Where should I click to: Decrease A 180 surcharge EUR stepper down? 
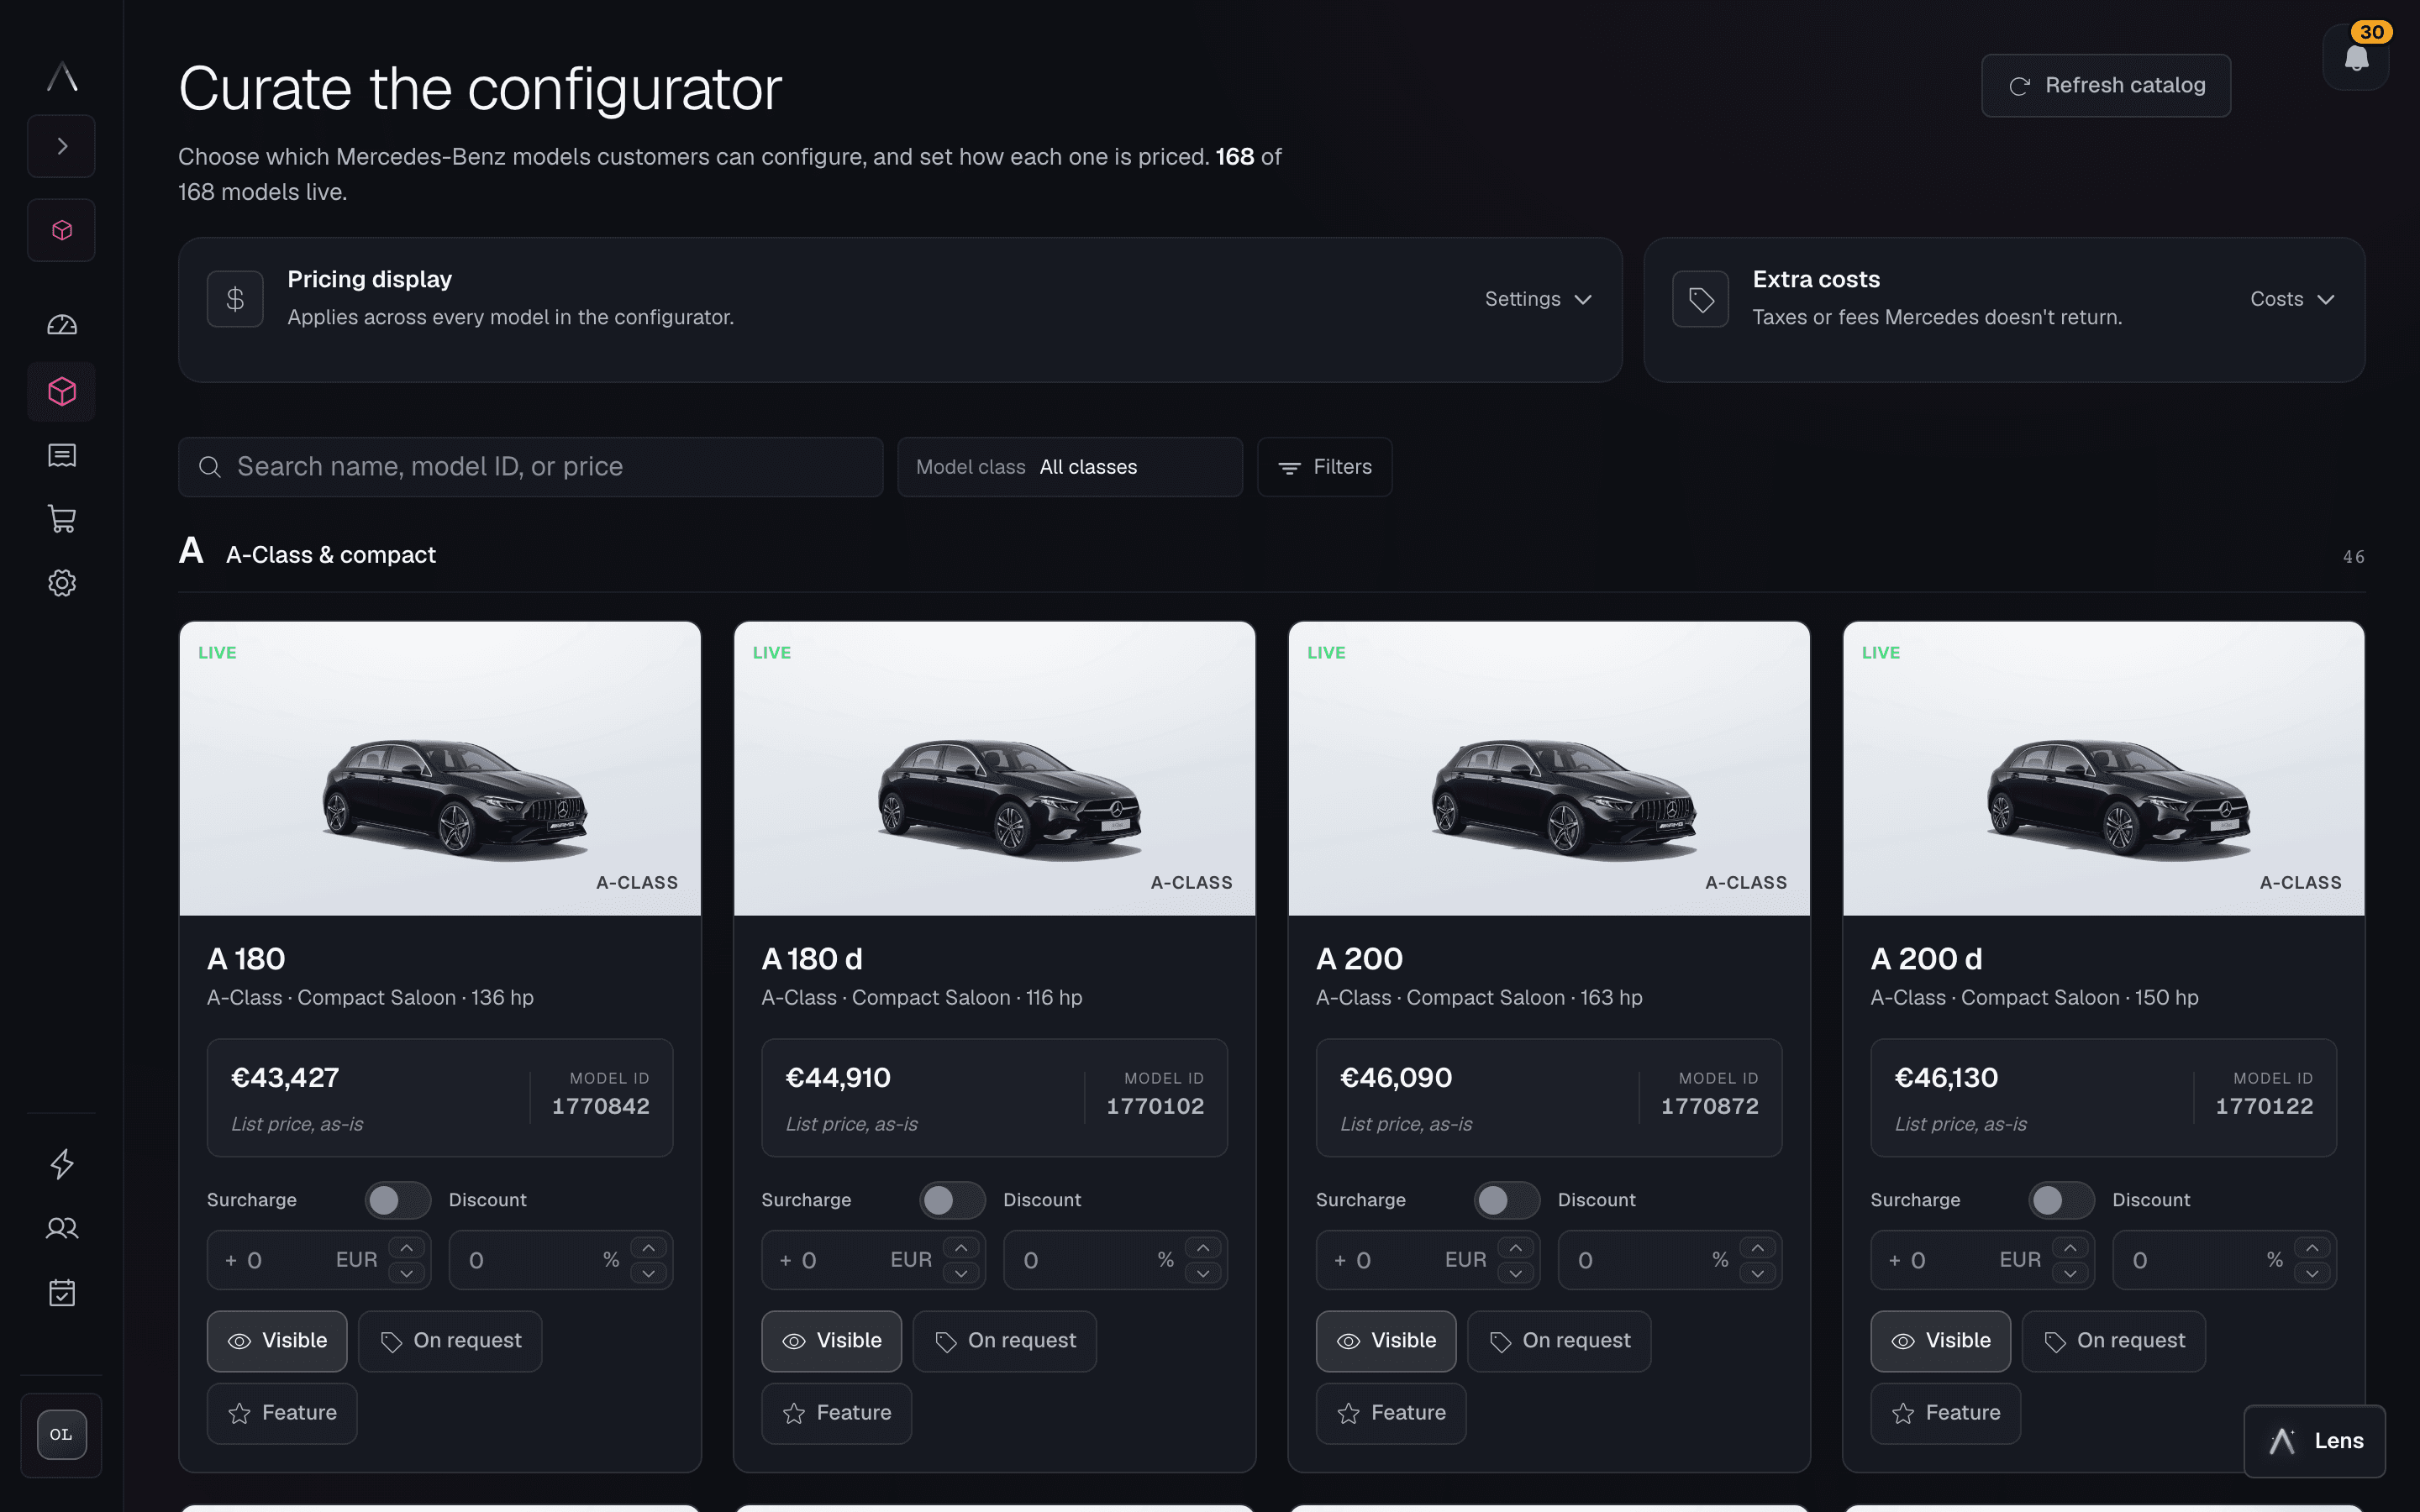pos(407,1273)
